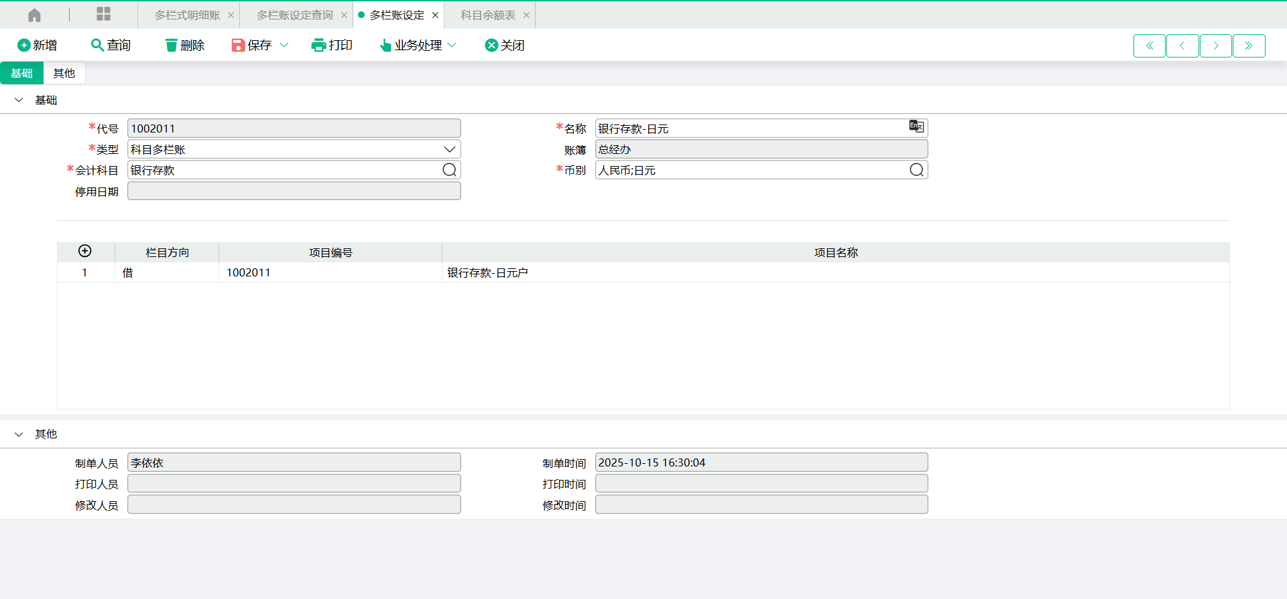
Task: Switch to the 科目余额表 tab
Action: tap(488, 15)
